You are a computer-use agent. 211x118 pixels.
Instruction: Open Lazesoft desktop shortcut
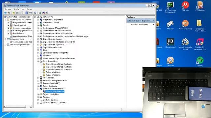170,62
